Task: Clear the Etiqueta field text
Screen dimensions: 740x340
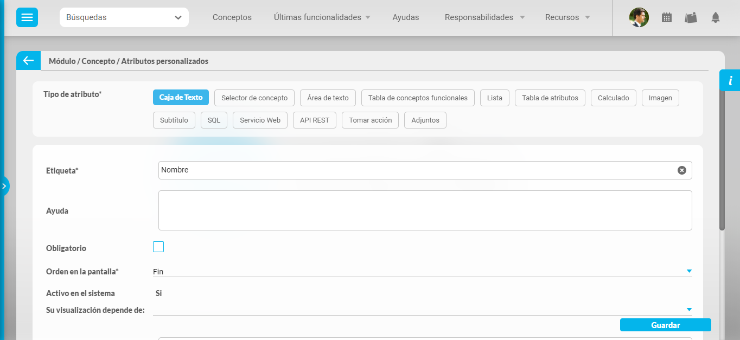Action: (x=681, y=170)
